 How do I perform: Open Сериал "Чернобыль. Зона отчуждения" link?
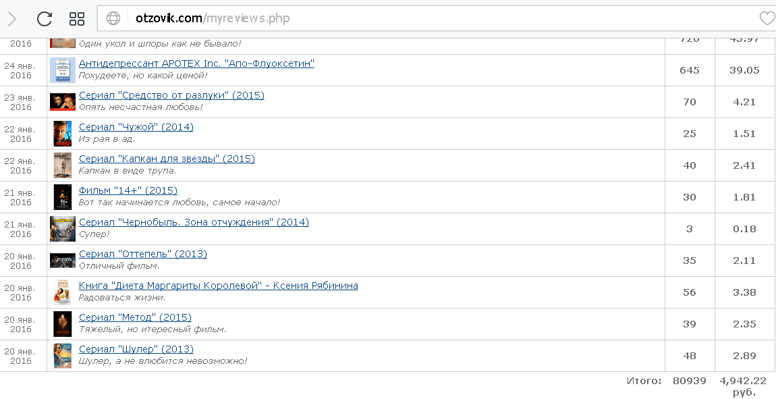tap(194, 222)
